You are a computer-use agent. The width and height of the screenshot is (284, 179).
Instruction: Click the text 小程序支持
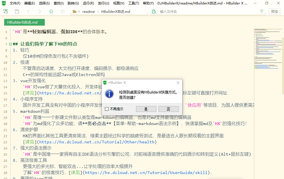31,99
